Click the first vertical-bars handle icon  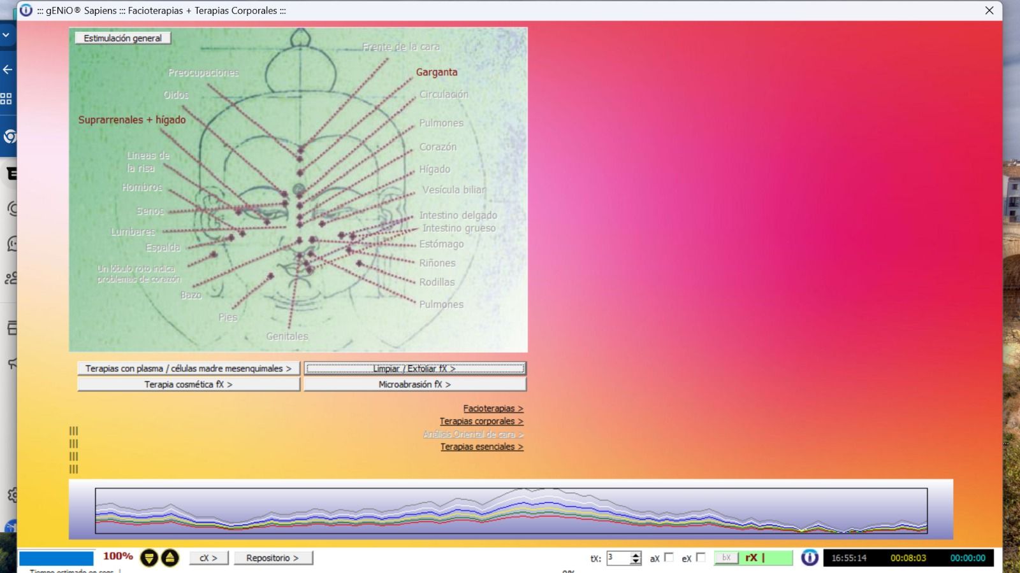pyautogui.click(x=73, y=431)
